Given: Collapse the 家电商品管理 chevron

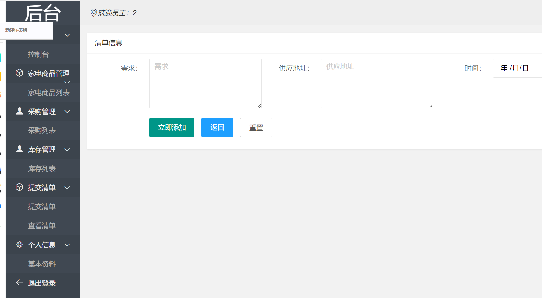Looking at the screenshot, I should [x=67, y=82].
